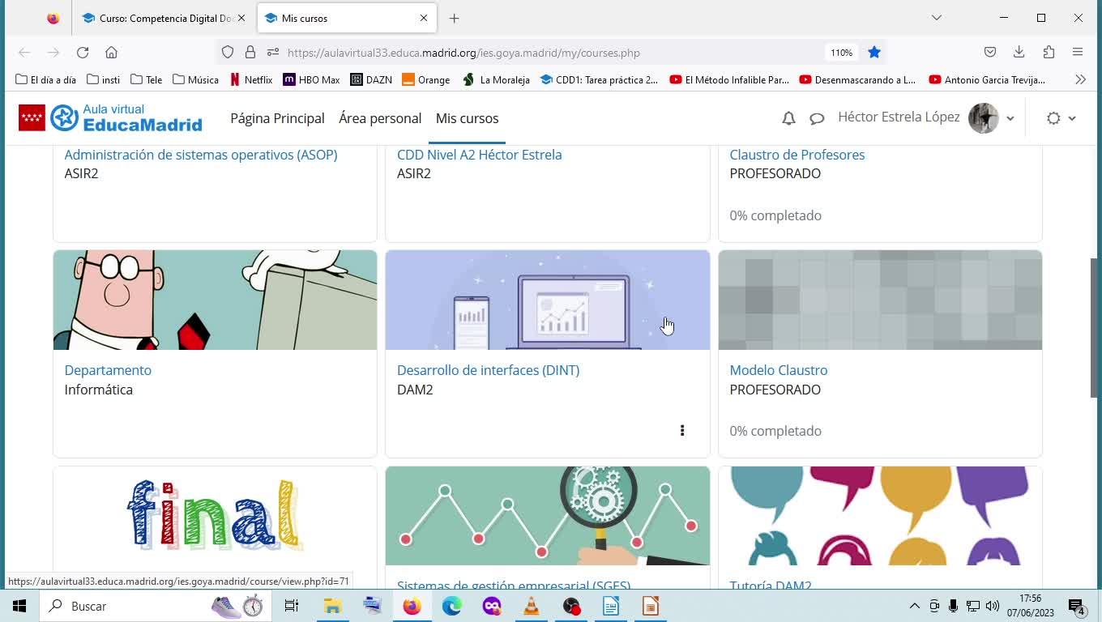The image size is (1102, 622).
Task: Open the volume control in system tray
Action: [993, 606]
